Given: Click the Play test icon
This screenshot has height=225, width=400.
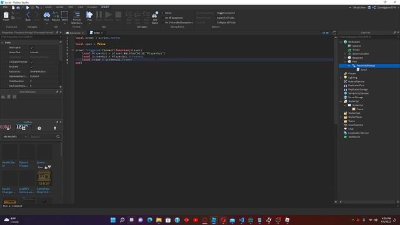Looking at the screenshot, I should [89, 15].
